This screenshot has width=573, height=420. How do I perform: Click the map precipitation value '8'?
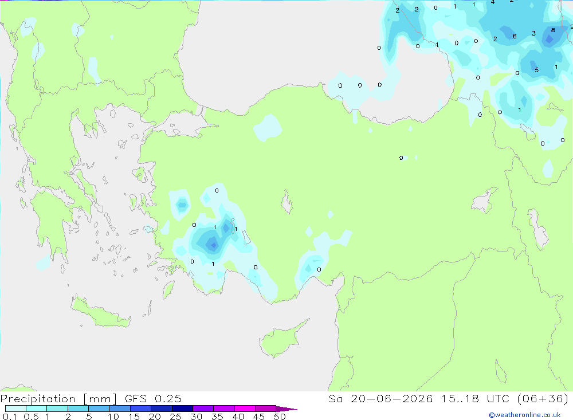pyautogui.click(x=553, y=30)
